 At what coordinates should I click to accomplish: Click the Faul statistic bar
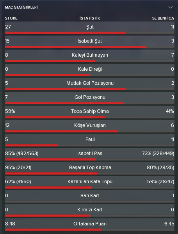pos(90,145)
